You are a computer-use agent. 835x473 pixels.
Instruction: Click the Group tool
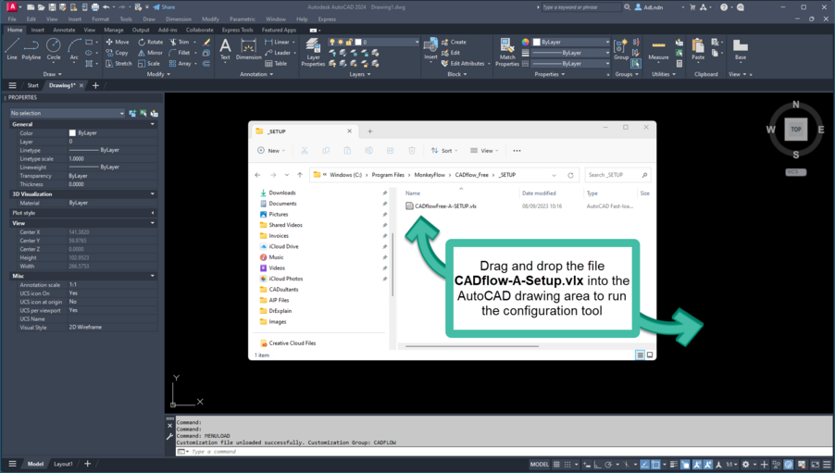621,49
